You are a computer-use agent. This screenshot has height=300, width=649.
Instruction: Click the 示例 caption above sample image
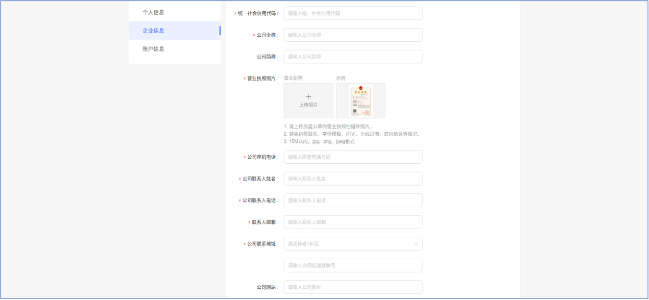(x=341, y=78)
